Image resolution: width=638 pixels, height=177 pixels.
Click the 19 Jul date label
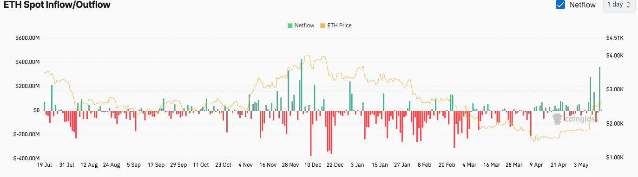(44, 164)
